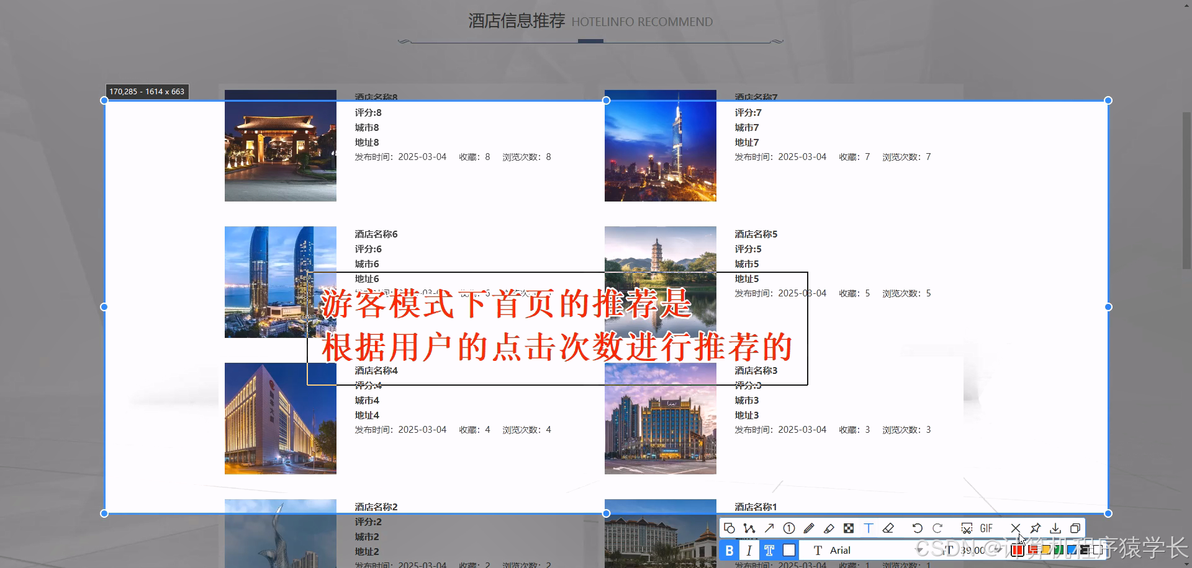Pick the black color swatch
This screenshot has height=568, width=1192.
coord(1085,549)
